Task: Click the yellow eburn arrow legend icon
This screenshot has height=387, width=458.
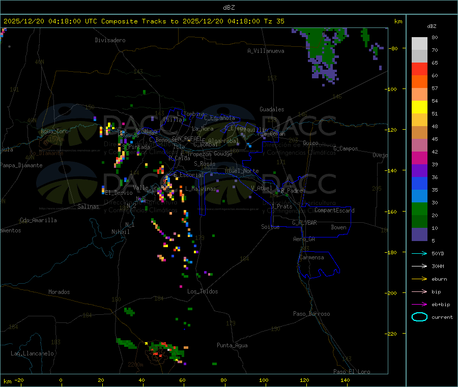Action: [x=419, y=279]
